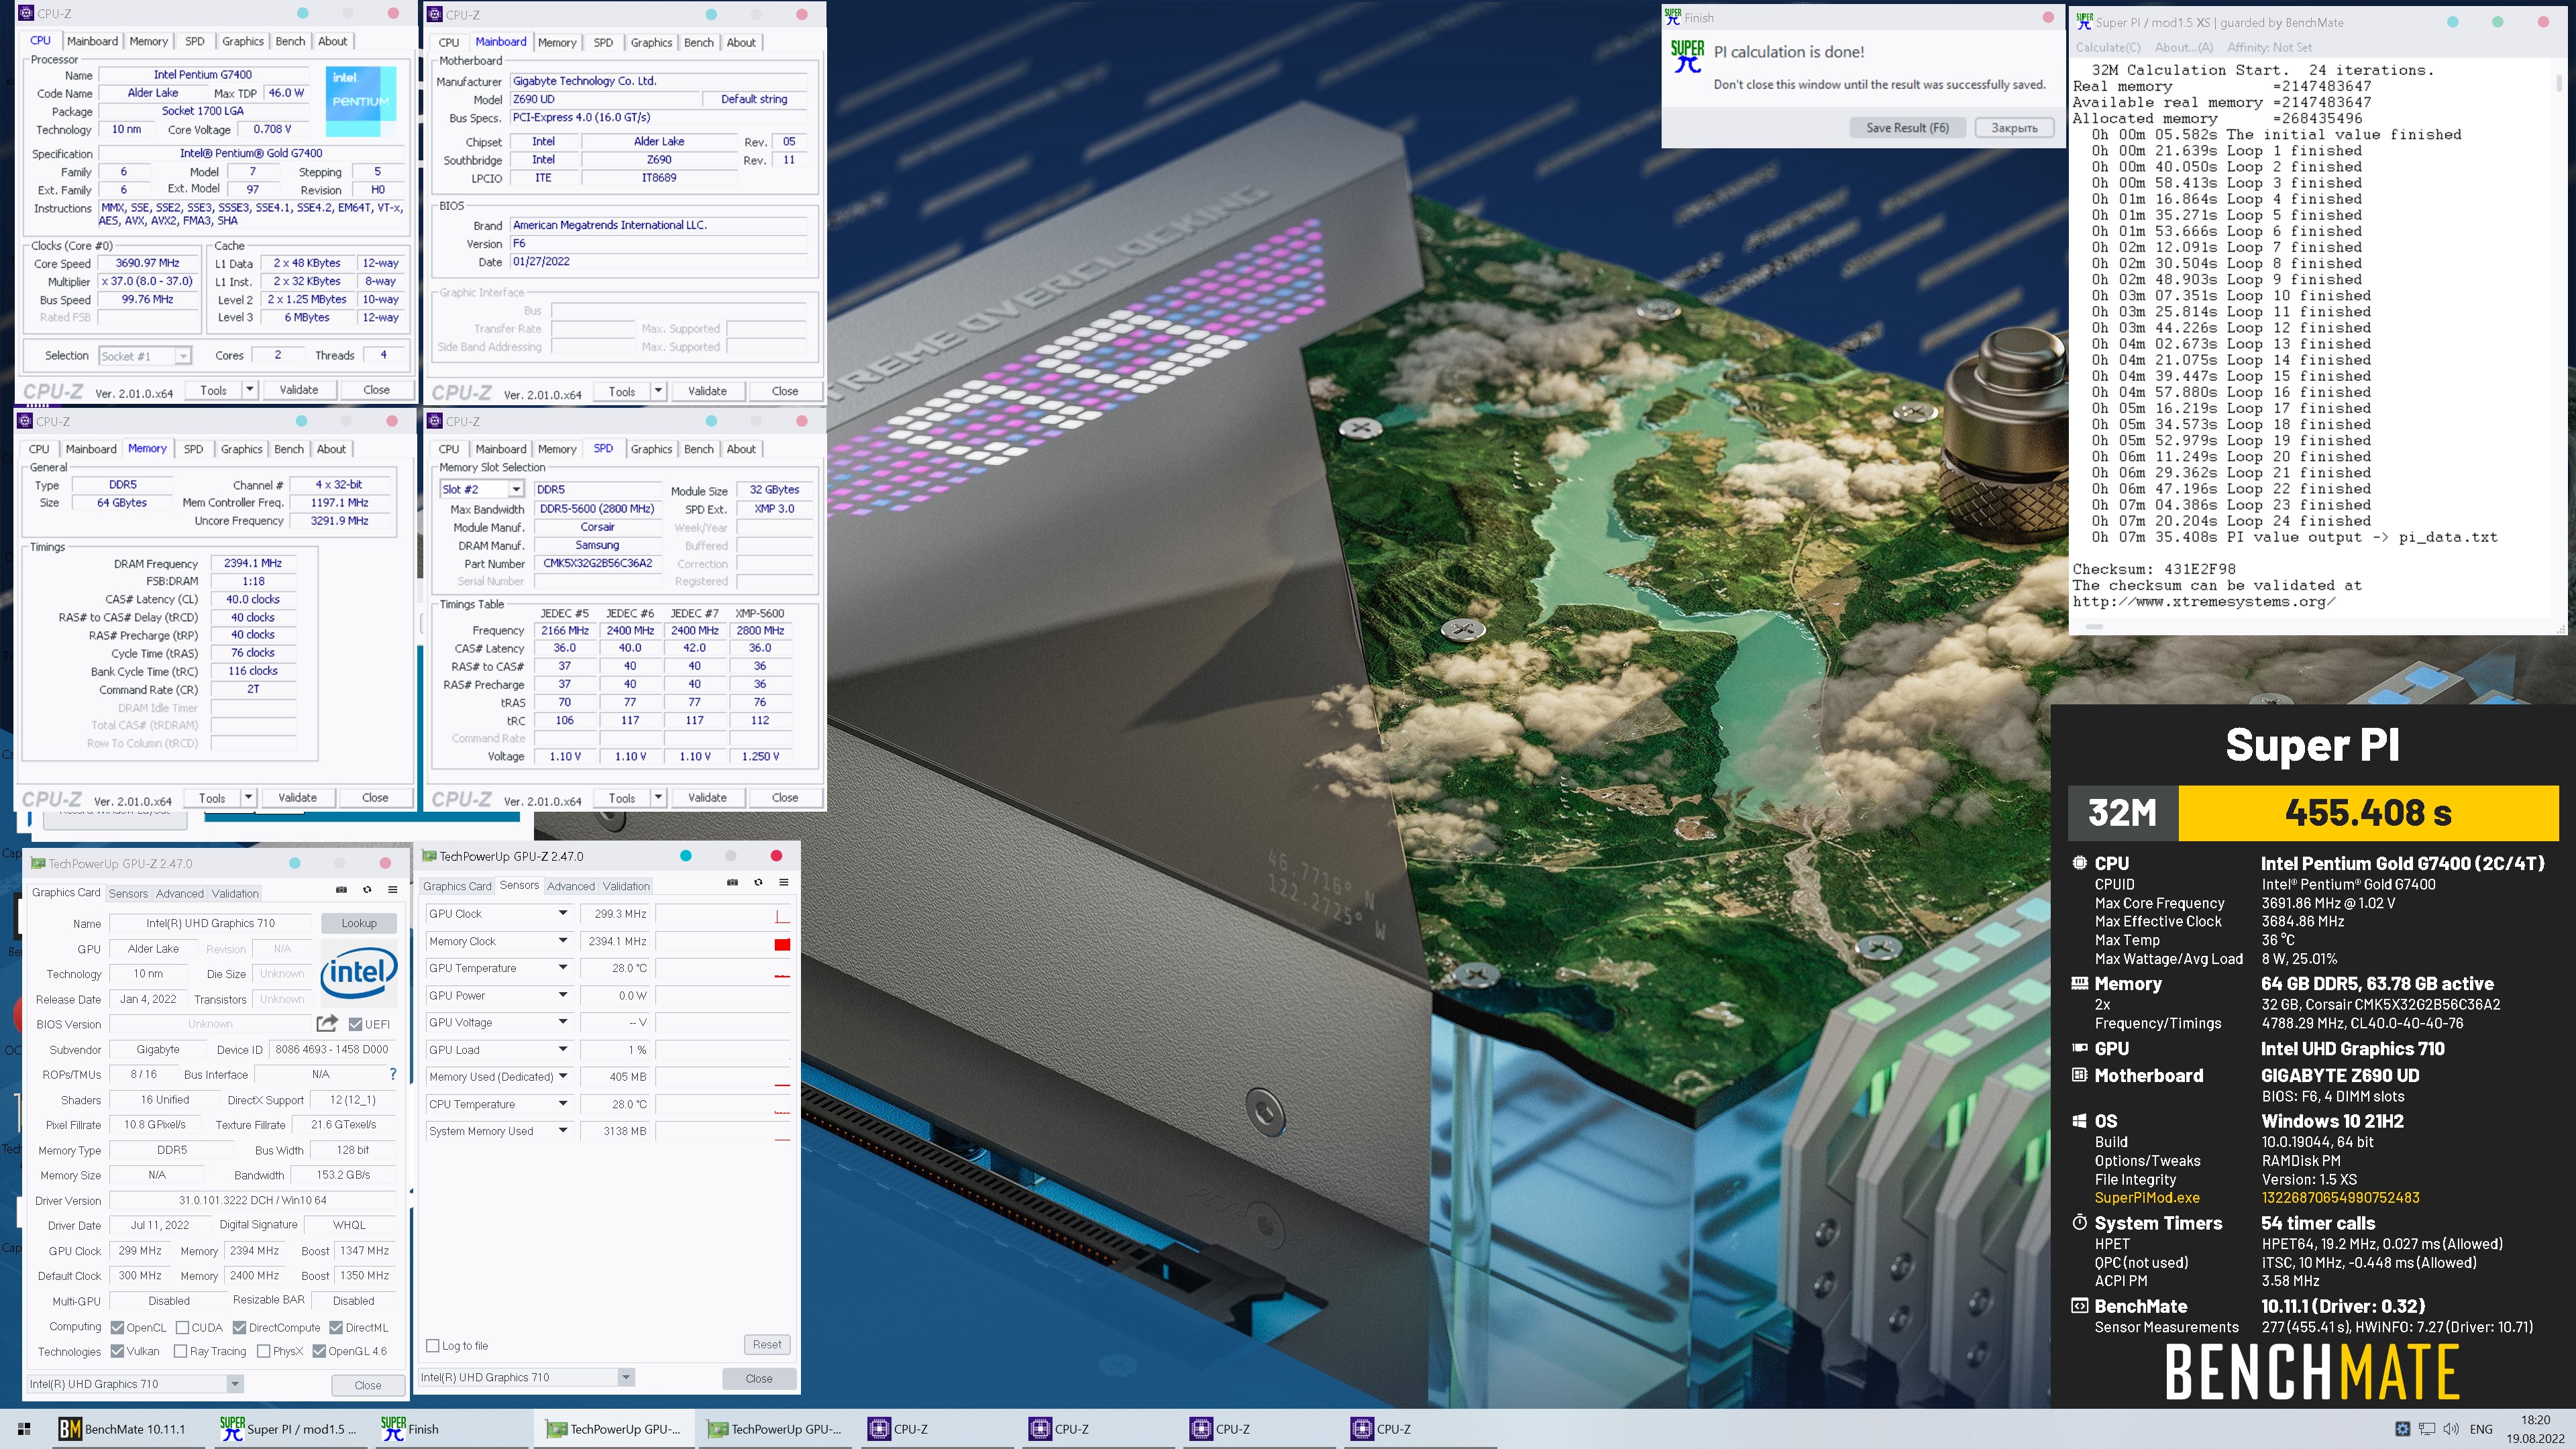Click Memory Clock sensor graph

coord(723,941)
